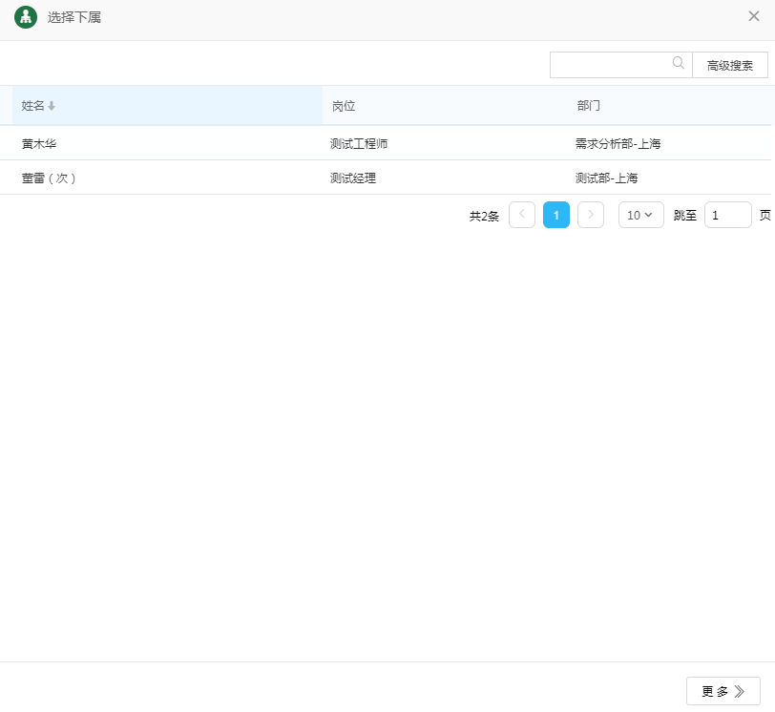Click the sort arrow next to 姓名
This screenshot has width=775, height=712.
(52, 106)
